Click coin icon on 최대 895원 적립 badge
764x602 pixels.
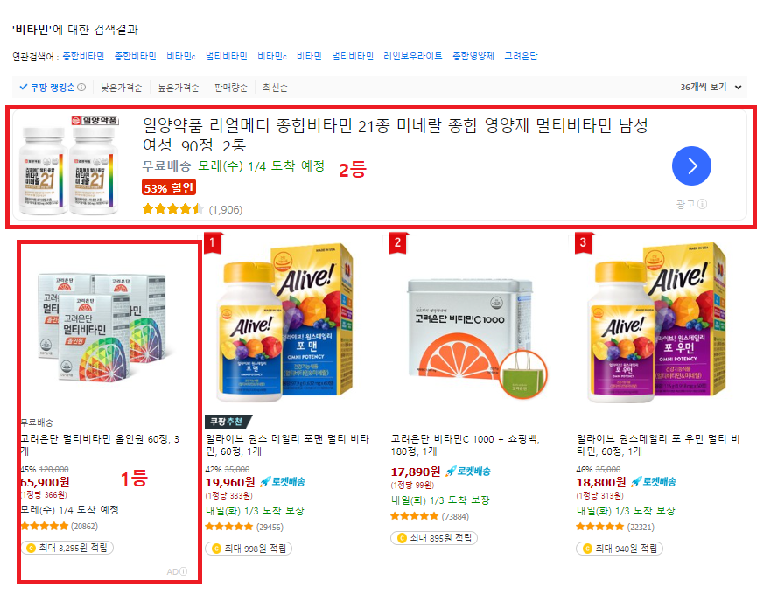click(x=402, y=538)
